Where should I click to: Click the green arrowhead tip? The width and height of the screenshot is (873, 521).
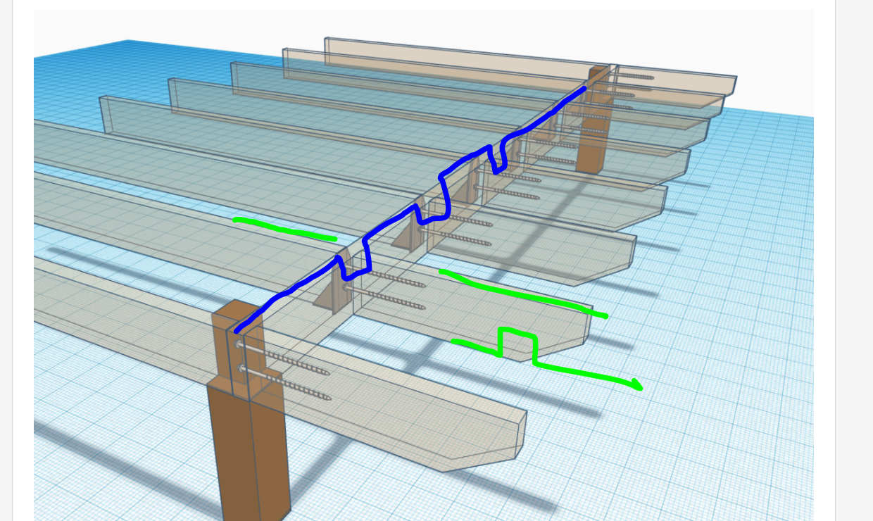tap(639, 386)
